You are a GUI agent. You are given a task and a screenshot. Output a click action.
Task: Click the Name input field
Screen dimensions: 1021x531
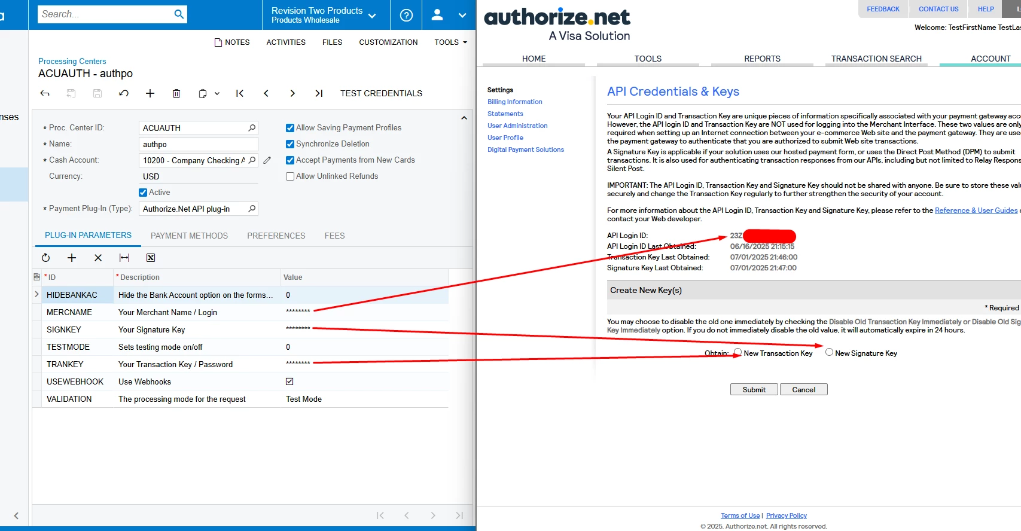[198, 144]
